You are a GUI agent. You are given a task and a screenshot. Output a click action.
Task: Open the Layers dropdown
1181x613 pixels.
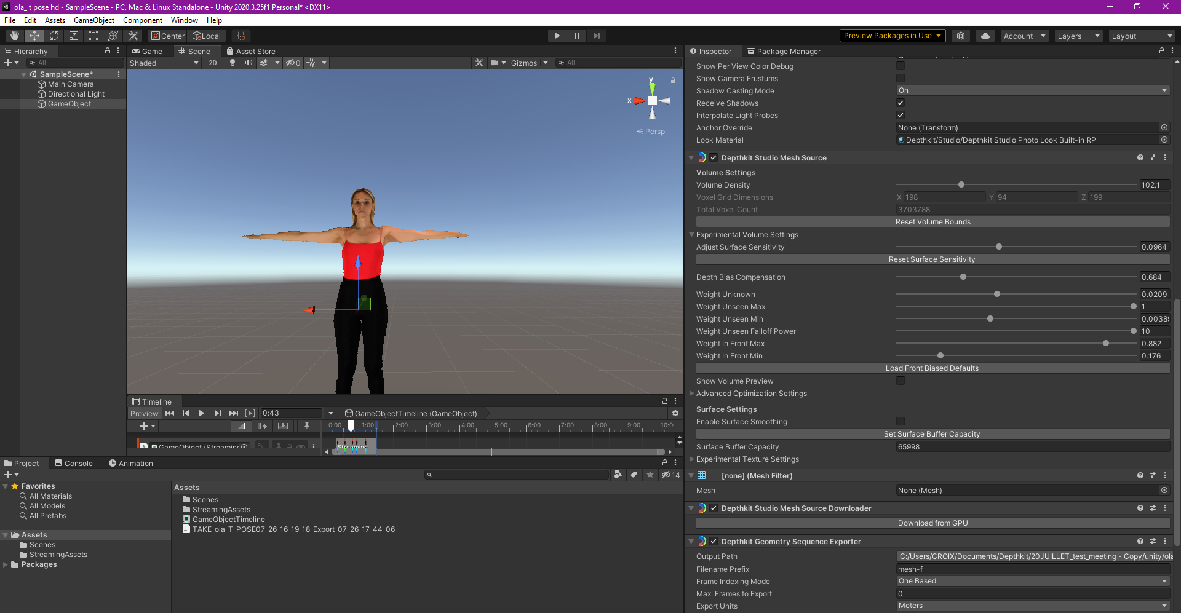pyautogui.click(x=1078, y=36)
